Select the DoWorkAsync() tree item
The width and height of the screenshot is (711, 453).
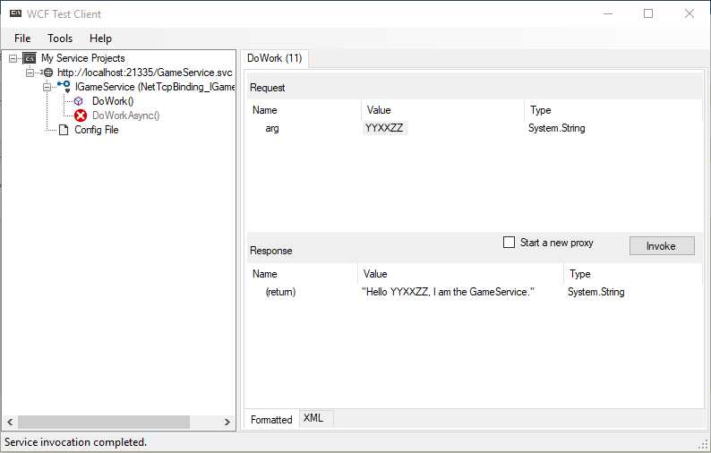point(125,115)
